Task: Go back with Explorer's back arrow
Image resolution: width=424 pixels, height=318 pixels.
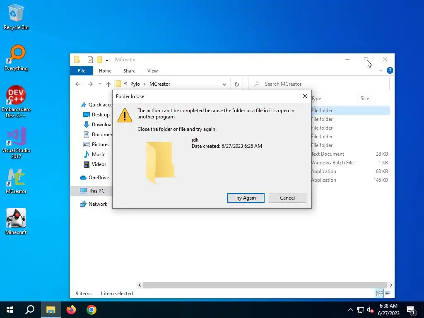Action: (x=78, y=84)
